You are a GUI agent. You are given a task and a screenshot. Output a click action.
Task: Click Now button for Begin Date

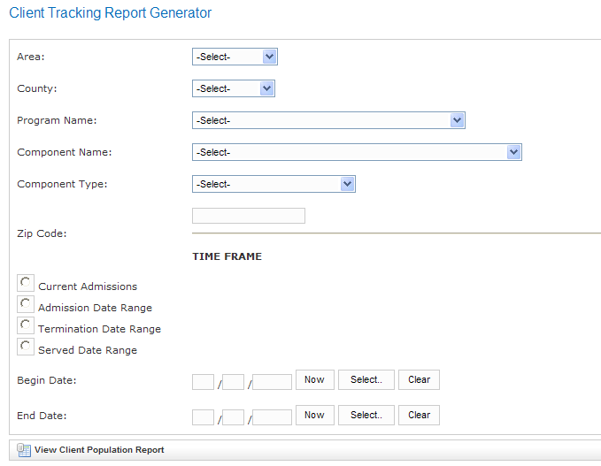(x=315, y=379)
